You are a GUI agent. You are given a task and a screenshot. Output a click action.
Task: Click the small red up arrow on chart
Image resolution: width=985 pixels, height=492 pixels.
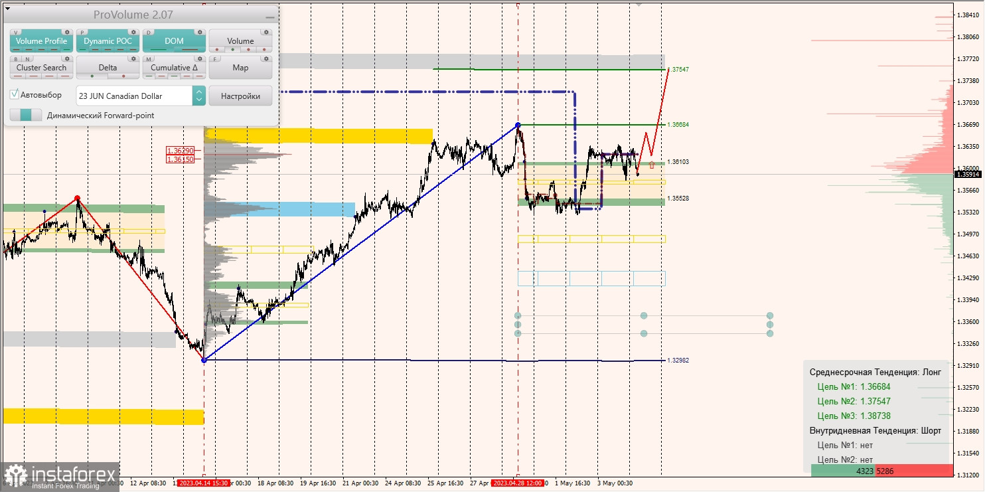tap(652, 165)
